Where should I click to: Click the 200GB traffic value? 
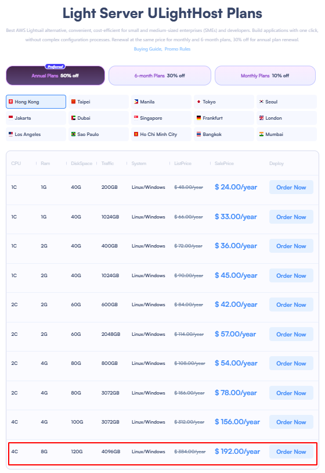(x=109, y=187)
